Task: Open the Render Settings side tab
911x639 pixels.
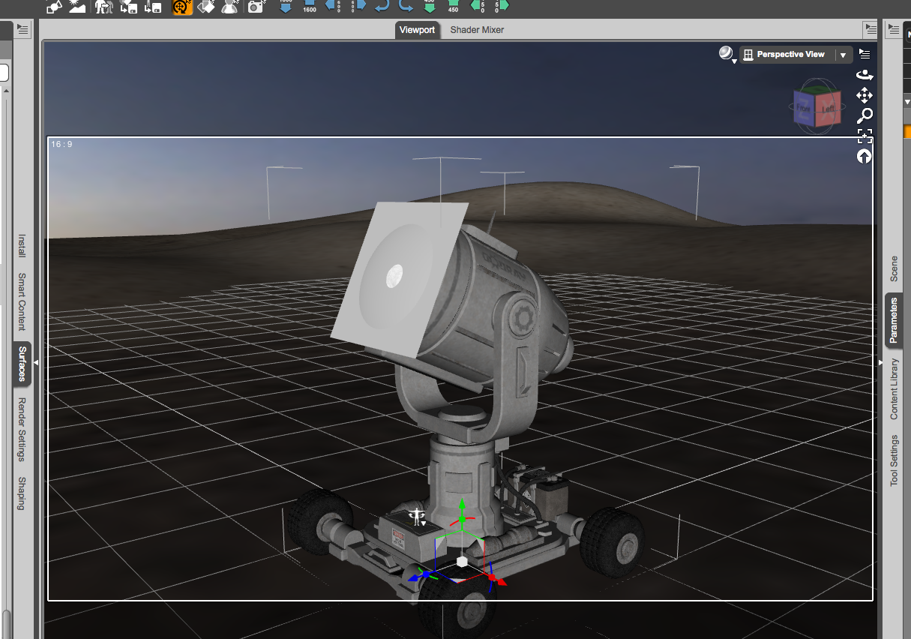Action: pyautogui.click(x=22, y=429)
